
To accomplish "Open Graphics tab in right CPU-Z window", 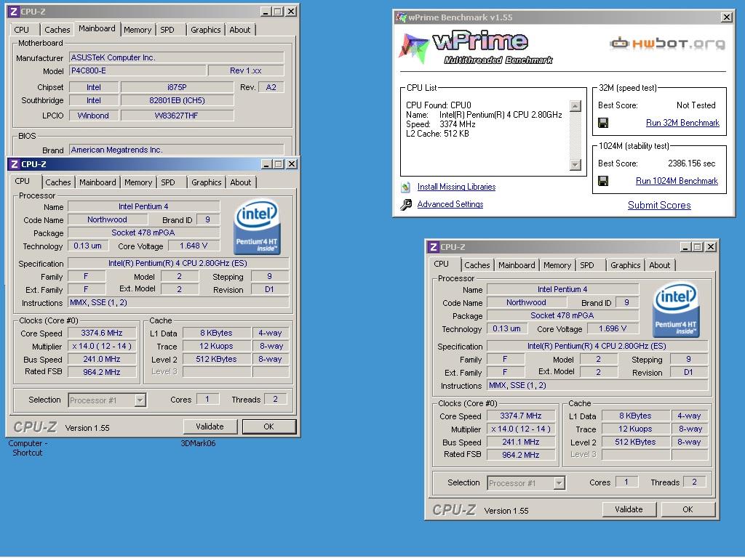I will coord(625,265).
